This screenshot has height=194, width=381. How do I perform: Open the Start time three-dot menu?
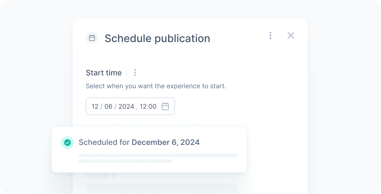(135, 72)
